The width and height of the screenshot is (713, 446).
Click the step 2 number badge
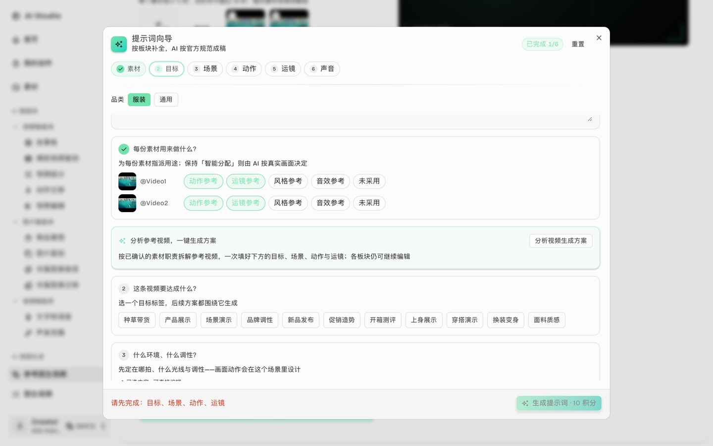(x=124, y=288)
